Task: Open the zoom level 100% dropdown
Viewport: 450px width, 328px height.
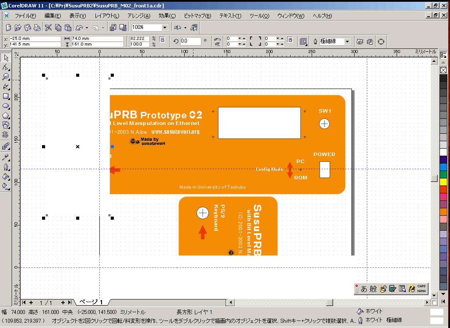Action: click(x=165, y=28)
